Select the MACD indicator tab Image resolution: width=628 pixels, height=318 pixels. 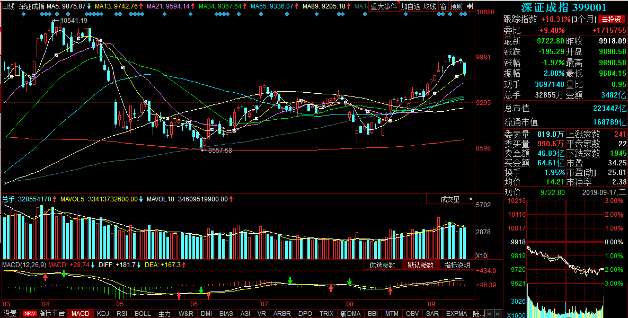pos(80,314)
